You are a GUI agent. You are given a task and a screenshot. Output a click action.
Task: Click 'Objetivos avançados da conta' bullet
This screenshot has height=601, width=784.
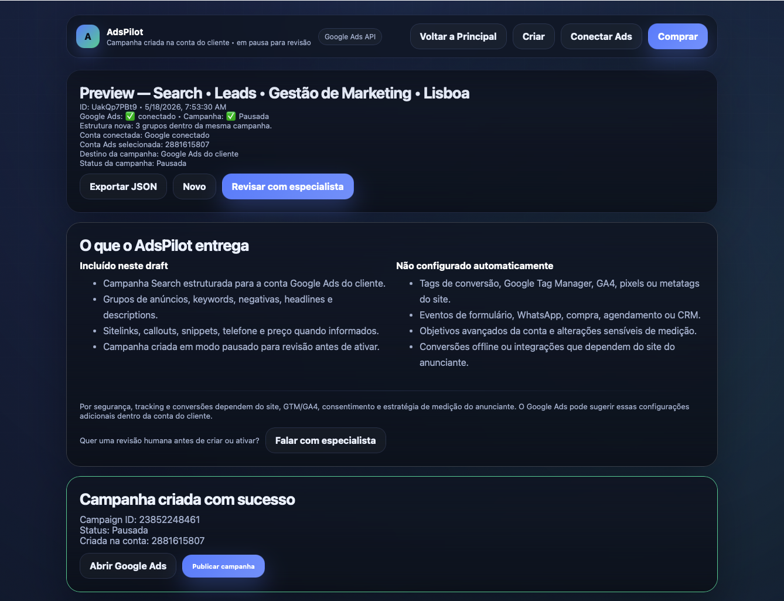pos(558,331)
